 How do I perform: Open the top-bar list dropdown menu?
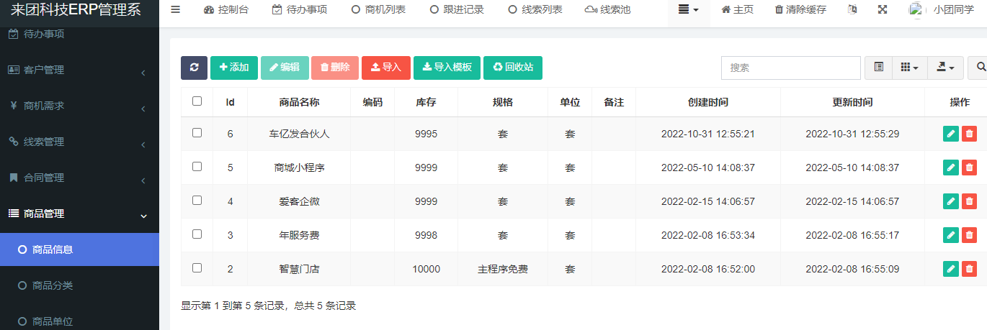coord(689,10)
